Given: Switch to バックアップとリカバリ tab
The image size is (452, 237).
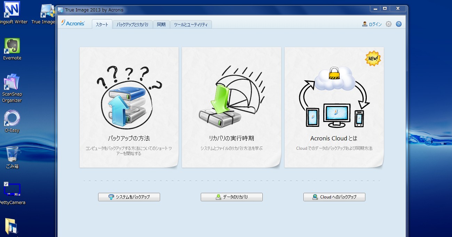Looking at the screenshot, I should tap(133, 24).
